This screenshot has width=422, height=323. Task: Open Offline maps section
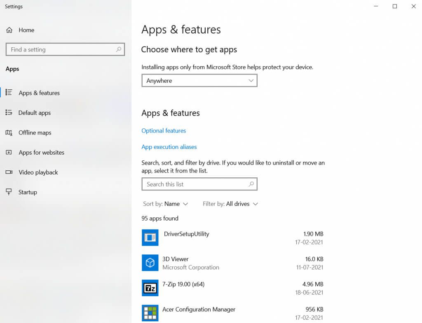(x=35, y=133)
